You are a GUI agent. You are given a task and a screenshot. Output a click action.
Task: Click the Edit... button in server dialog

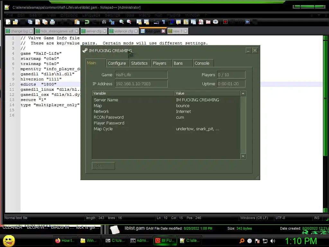point(103,166)
